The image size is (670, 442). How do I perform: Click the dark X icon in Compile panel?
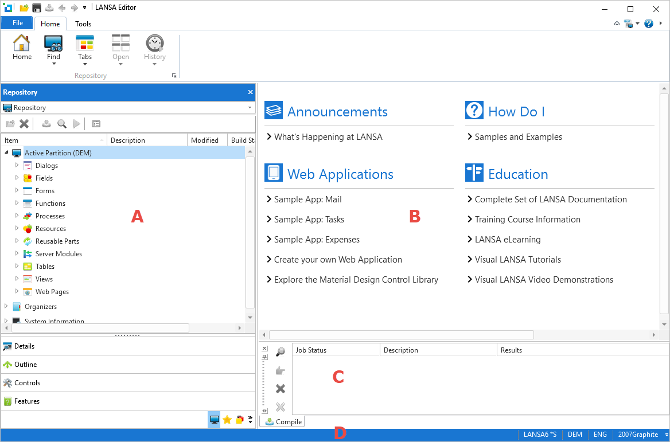pos(281,389)
